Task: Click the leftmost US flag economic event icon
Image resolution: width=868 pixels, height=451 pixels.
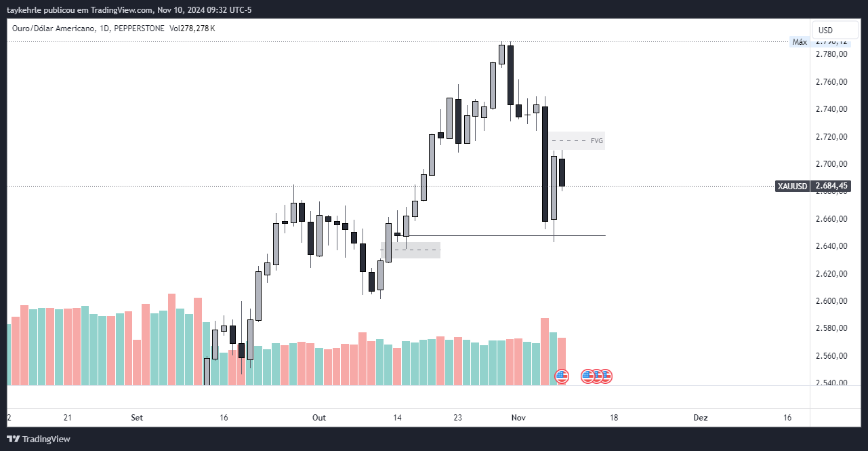Action: (561, 376)
